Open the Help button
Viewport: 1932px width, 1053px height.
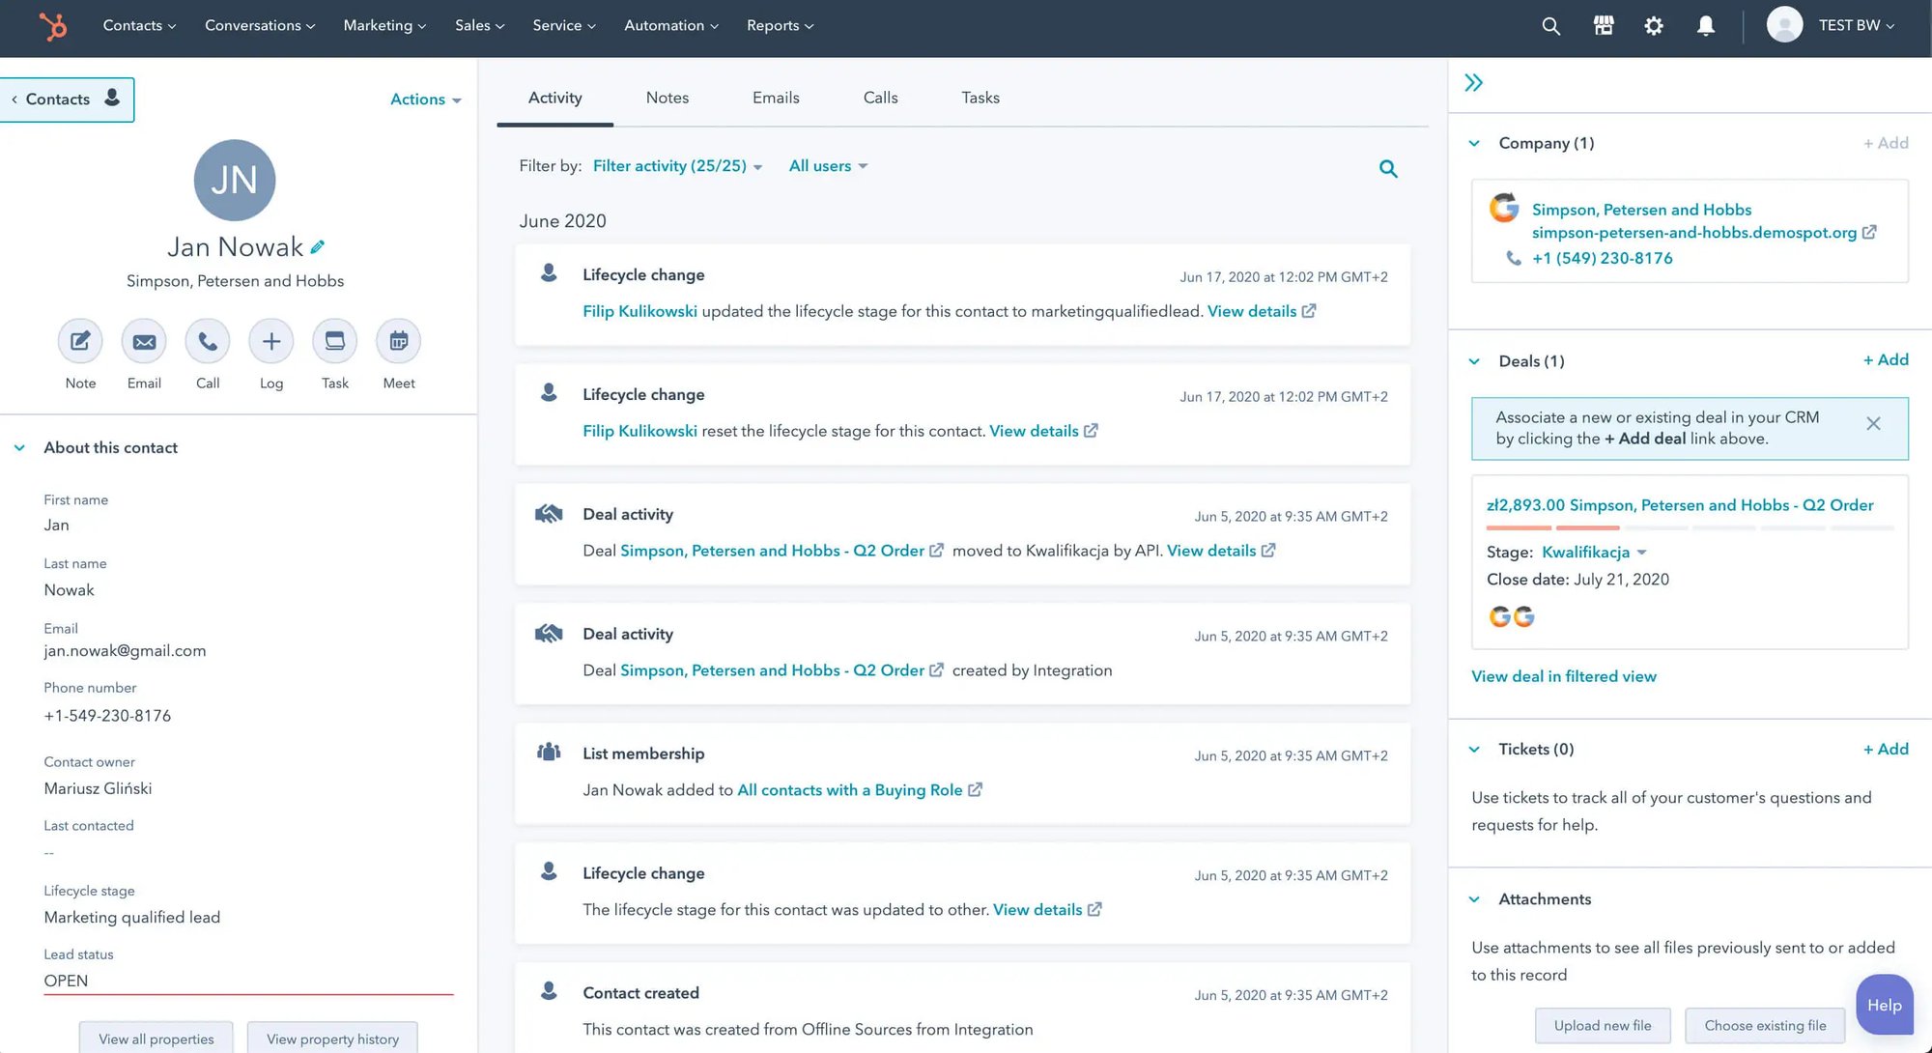point(1884,1005)
